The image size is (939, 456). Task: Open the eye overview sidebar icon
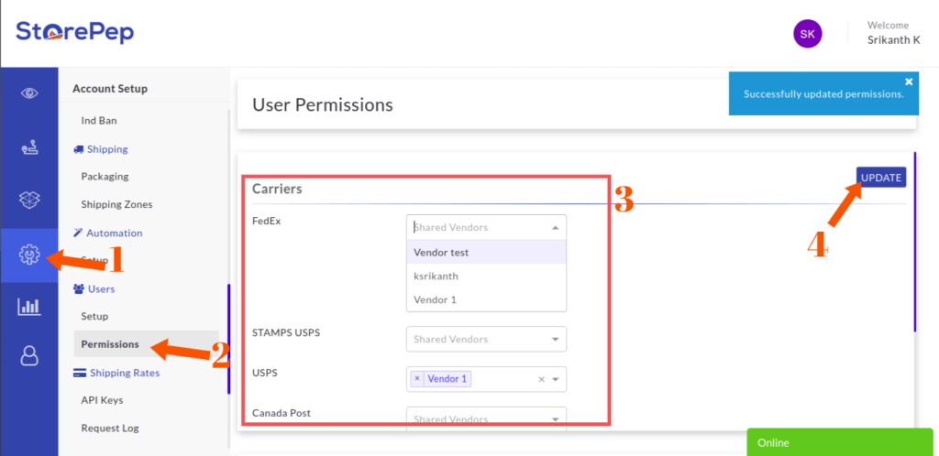29,93
